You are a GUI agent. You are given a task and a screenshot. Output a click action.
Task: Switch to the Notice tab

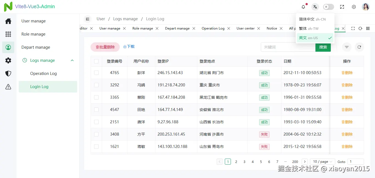(x=272, y=28)
